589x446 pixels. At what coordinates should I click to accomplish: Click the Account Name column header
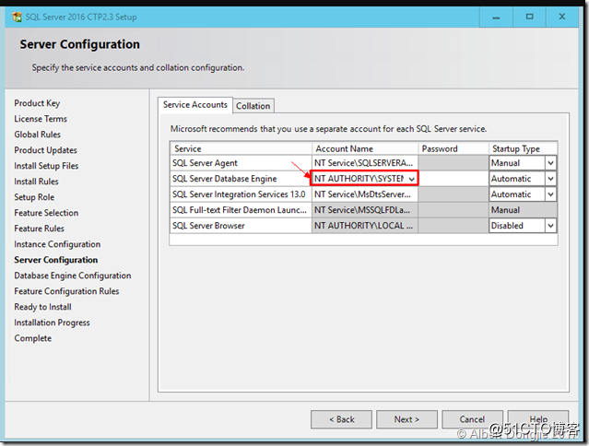tap(365, 148)
